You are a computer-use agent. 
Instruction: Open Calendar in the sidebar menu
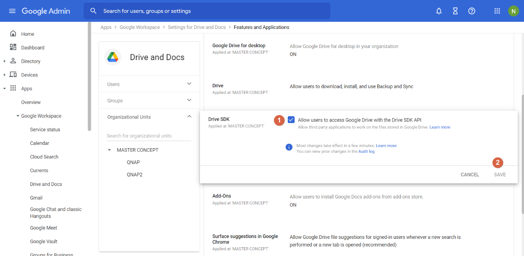click(x=40, y=143)
